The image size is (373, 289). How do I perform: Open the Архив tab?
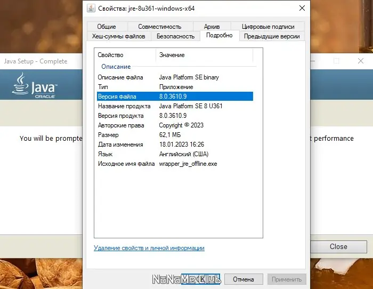click(x=212, y=27)
